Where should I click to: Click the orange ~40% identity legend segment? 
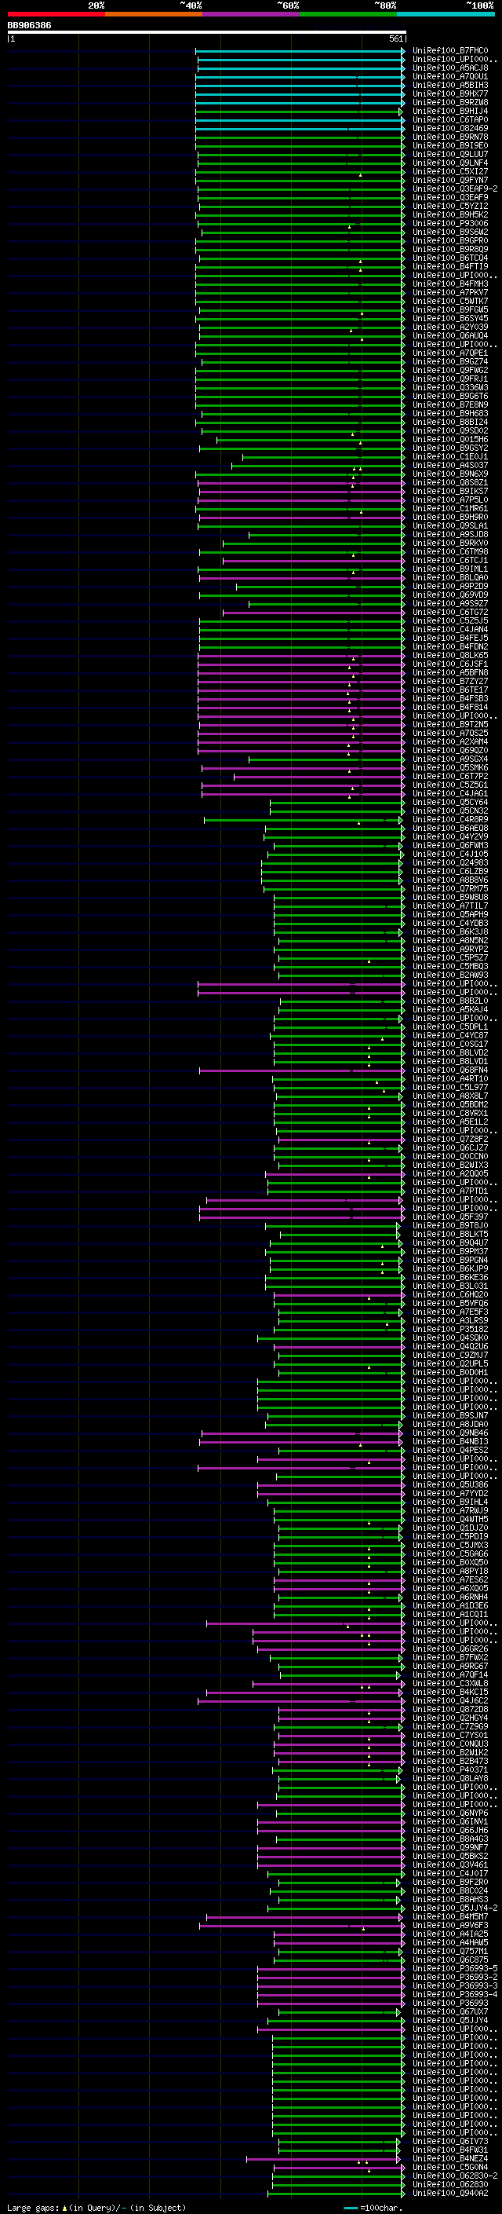(154, 14)
